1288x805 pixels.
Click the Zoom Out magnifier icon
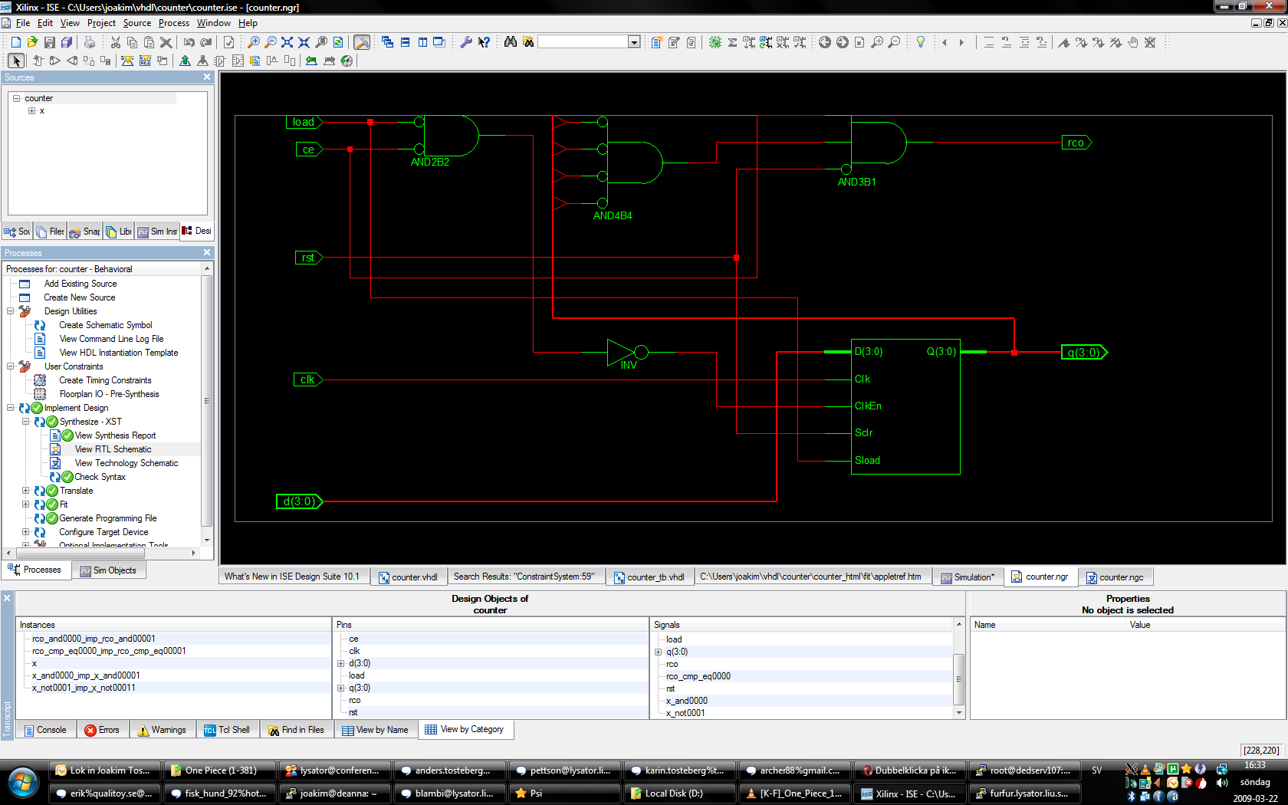coord(271,42)
